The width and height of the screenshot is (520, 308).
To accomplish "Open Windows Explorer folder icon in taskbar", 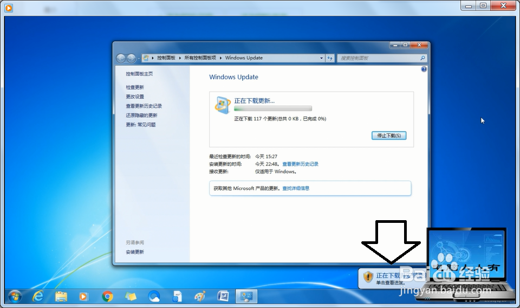I will tap(61, 296).
